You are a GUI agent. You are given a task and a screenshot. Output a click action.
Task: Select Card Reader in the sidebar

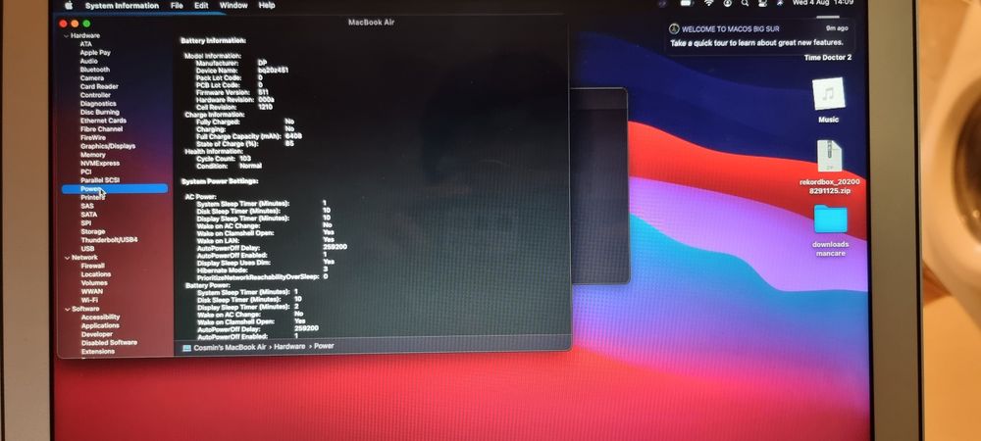[99, 87]
